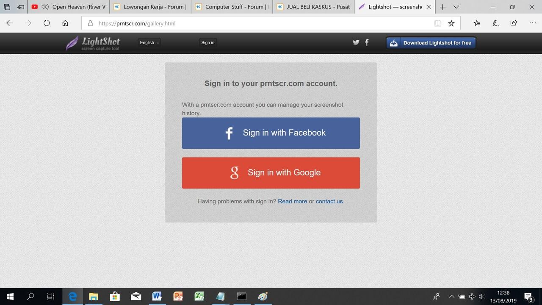Open PowerPoint from taskbar
Screen dimensions: 542x305
click(x=178, y=297)
